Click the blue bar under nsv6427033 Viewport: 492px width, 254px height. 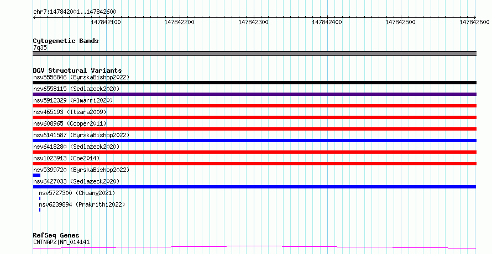254,187
